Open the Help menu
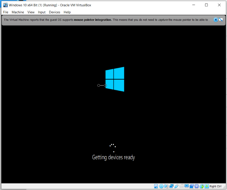Screen dimensions: 227x190 point(67,12)
